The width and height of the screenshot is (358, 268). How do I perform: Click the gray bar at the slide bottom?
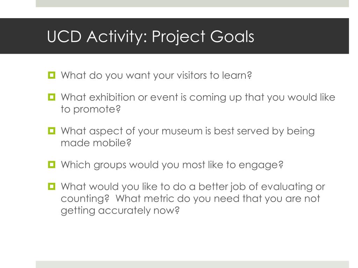(192, 265)
